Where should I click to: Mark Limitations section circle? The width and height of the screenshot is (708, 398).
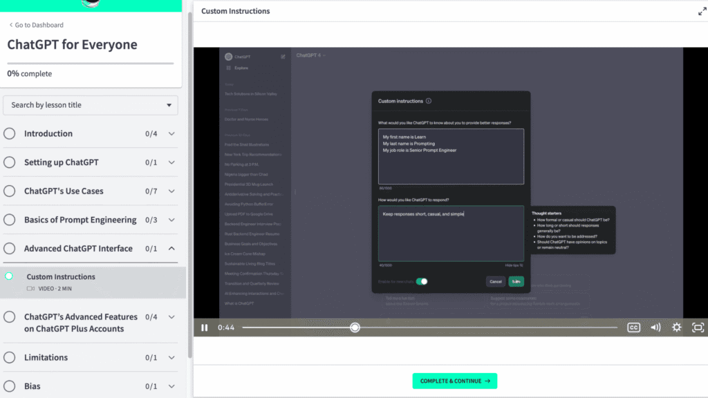[x=10, y=357]
